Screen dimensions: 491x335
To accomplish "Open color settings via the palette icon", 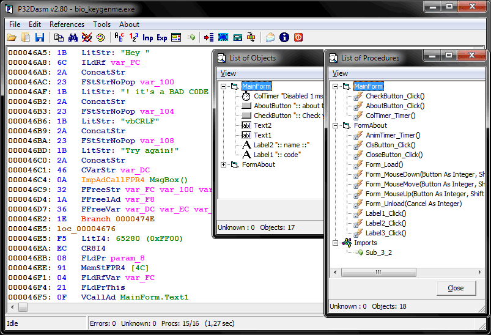I will pyautogui.click(x=100, y=37).
